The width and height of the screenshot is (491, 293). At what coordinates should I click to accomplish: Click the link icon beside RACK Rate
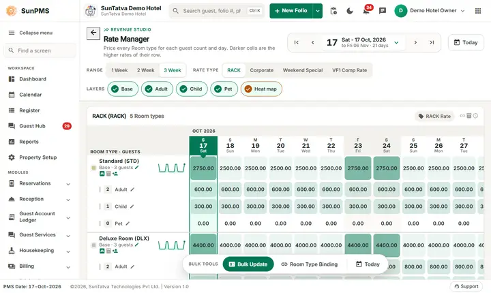pyautogui.click(x=462, y=116)
